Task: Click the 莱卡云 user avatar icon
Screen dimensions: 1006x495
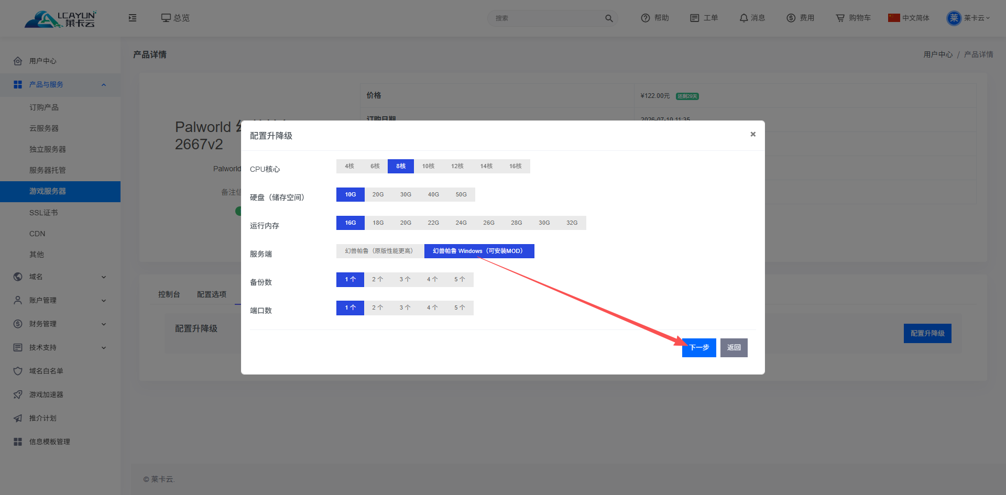Action: 954,18
